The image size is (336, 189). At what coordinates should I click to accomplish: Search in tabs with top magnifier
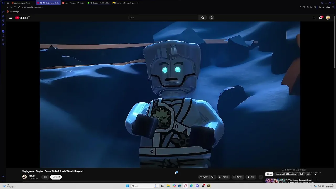tap(322, 3)
